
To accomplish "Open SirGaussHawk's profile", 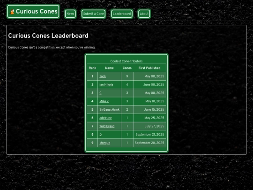I will point(109,109).
